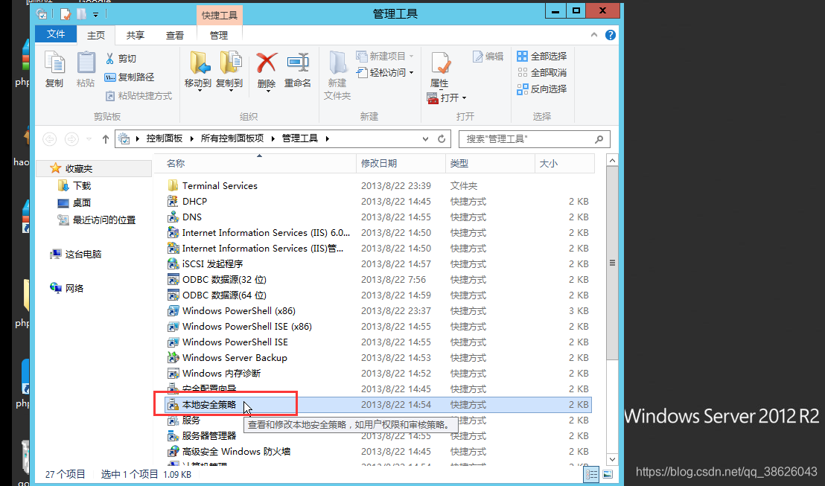The image size is (825, 486).
Task: Click Invert selection (反向选择)
Action: coord(542,89)
